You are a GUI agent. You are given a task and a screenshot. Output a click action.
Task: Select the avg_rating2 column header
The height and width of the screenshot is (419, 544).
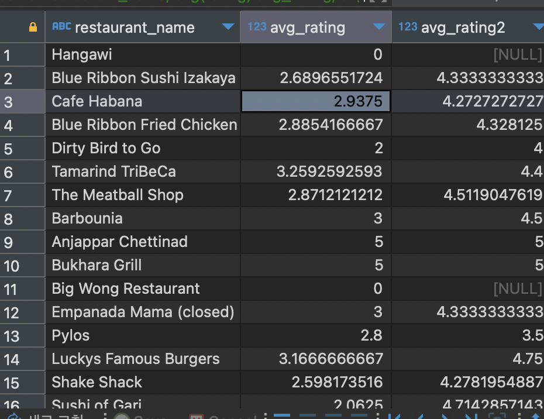[x=468, y=27]
